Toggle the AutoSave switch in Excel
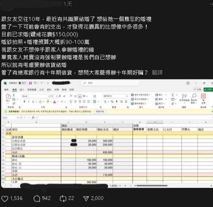Image resolution: width=213 pixels, height=207 pixels. (22, 83)
